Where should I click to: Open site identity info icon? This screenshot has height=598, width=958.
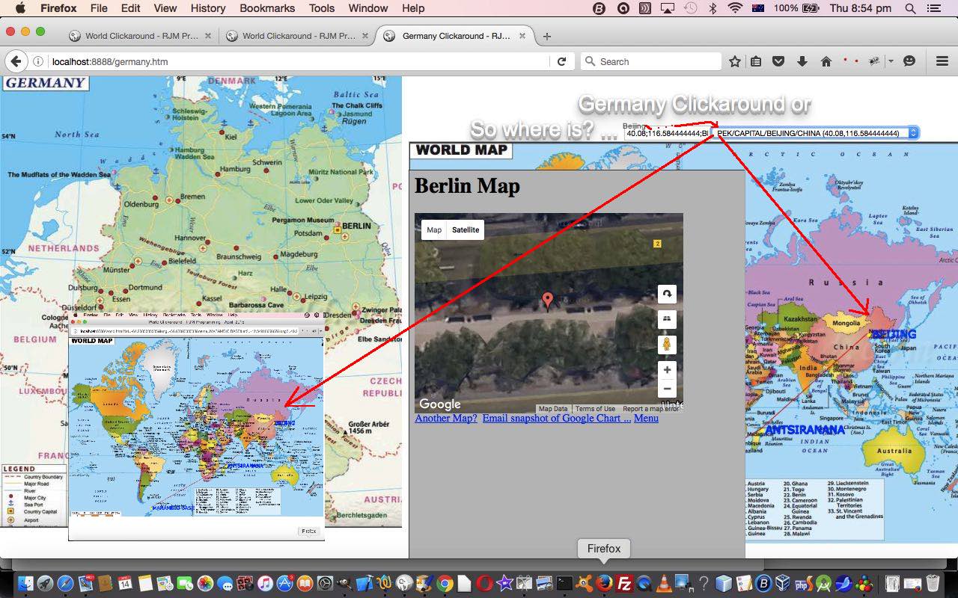[x=39, y=61]
